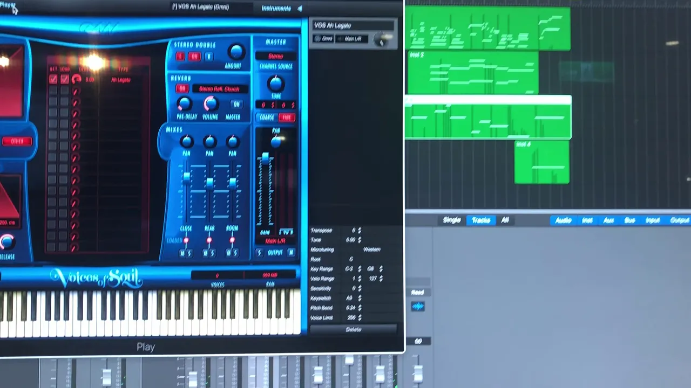
Task: Open the Main L/R output menu under Master fader
Action: click(275, 241)
